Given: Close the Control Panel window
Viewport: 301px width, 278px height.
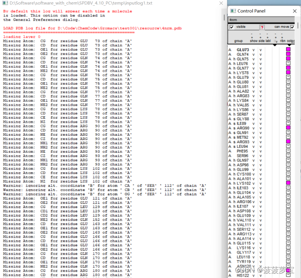Looking at the screenshot, I should [294, 11].
